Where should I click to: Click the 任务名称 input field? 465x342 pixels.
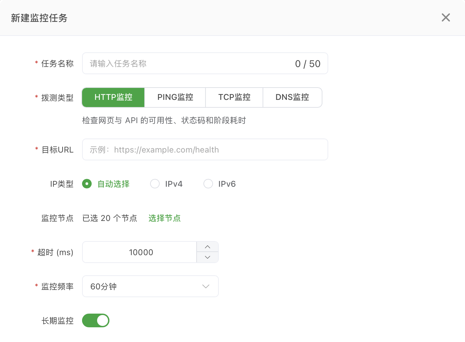click(x=205, y=63)
